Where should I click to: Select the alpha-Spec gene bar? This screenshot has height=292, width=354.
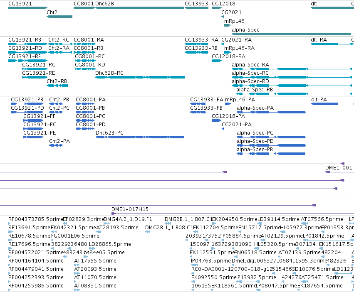[x=291, y=34]
